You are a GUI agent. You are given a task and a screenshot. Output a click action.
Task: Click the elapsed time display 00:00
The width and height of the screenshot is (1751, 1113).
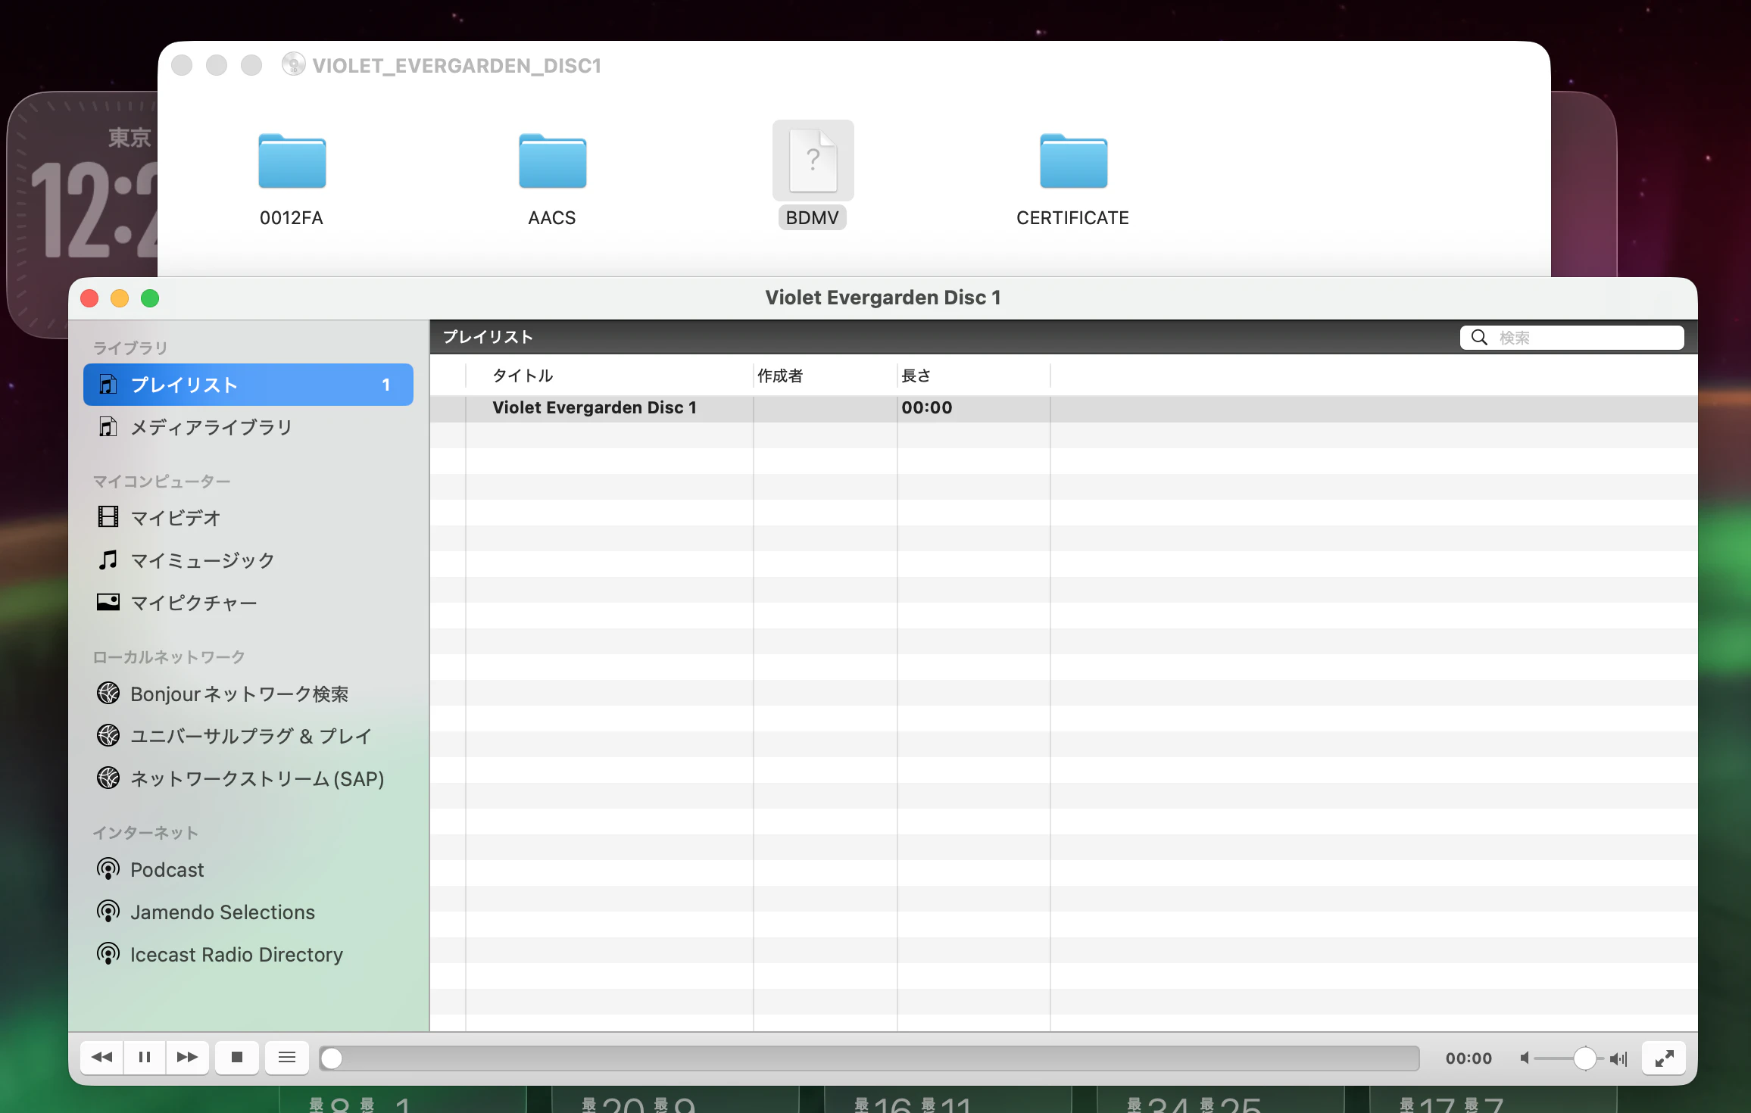(1469, 1058)
